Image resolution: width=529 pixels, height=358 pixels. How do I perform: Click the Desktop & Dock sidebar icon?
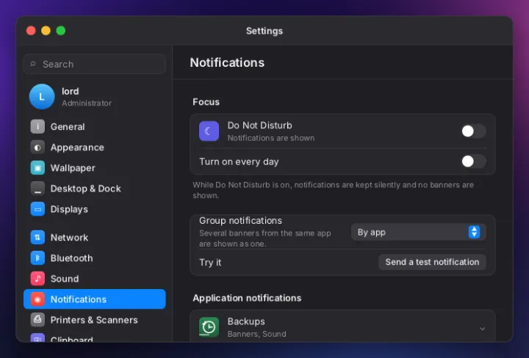click(37, 189)
